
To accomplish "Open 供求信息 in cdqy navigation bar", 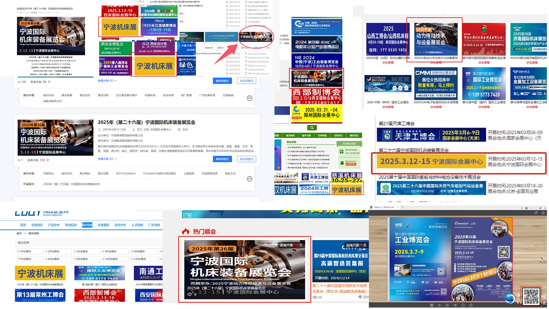I will coord(71,225).
